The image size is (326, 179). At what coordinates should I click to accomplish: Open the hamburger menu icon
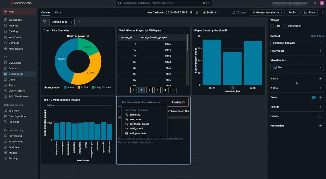(5, 3)
